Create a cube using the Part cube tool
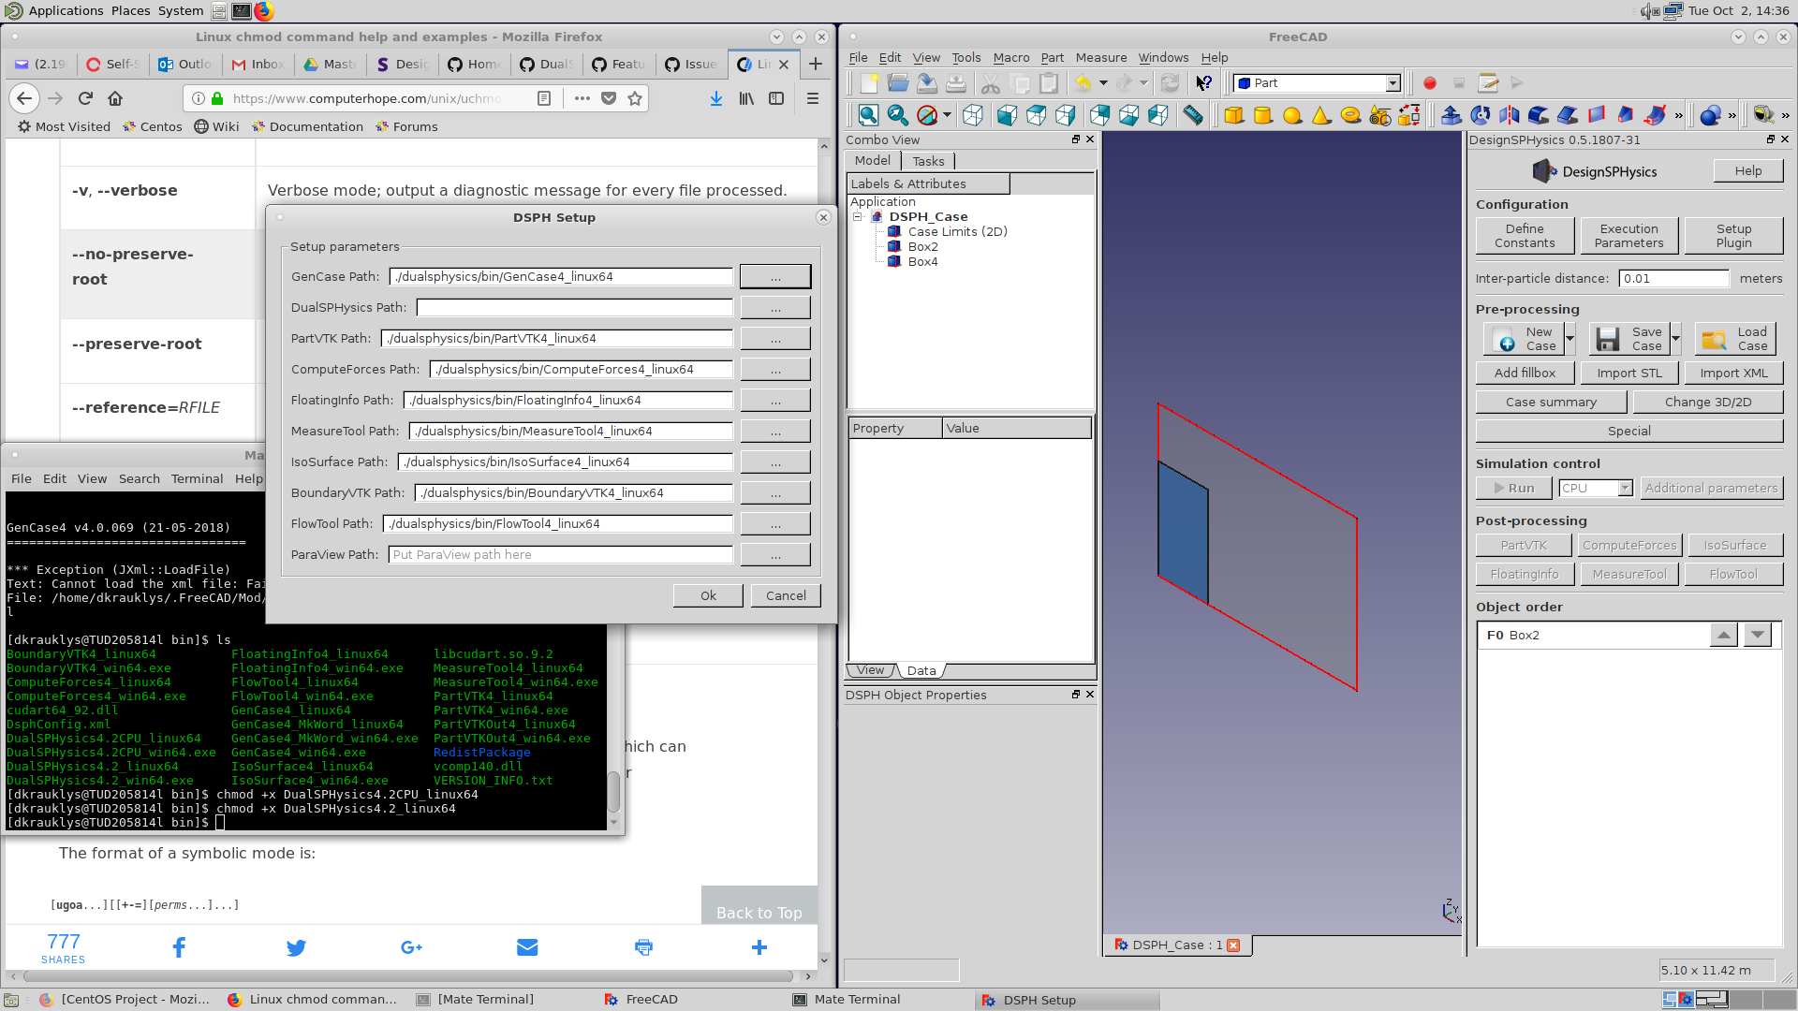The height and width of the screenshot is (1011, 1798). pyautogui.click(x=1234, y=115)
